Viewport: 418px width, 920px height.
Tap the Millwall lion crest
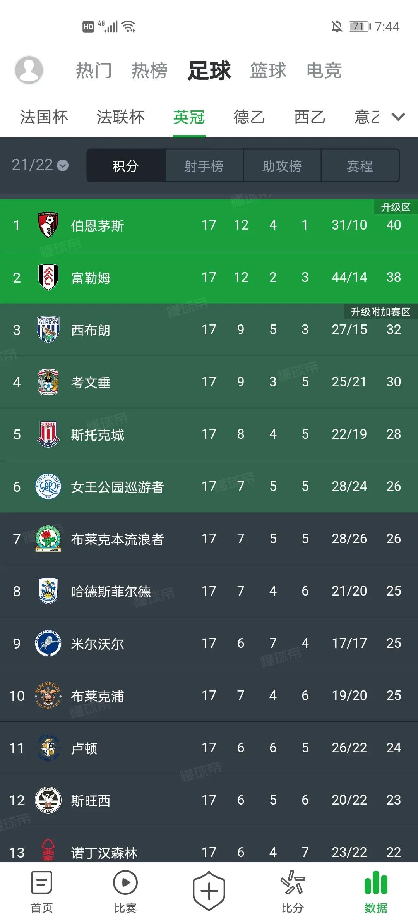pyautogui.click(x=48, y=643)
